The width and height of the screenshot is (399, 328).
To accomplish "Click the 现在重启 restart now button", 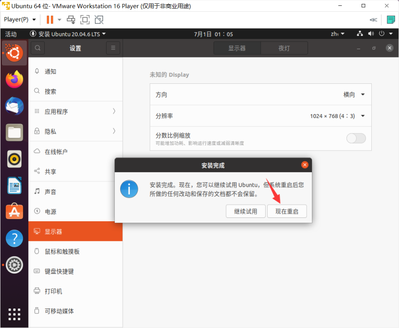I will click(x=287, y=211).
